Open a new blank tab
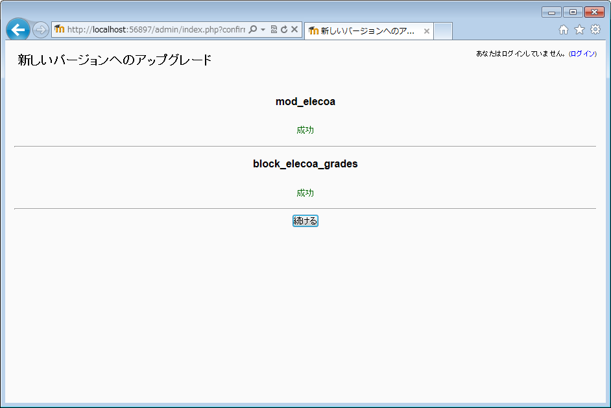 442,31
